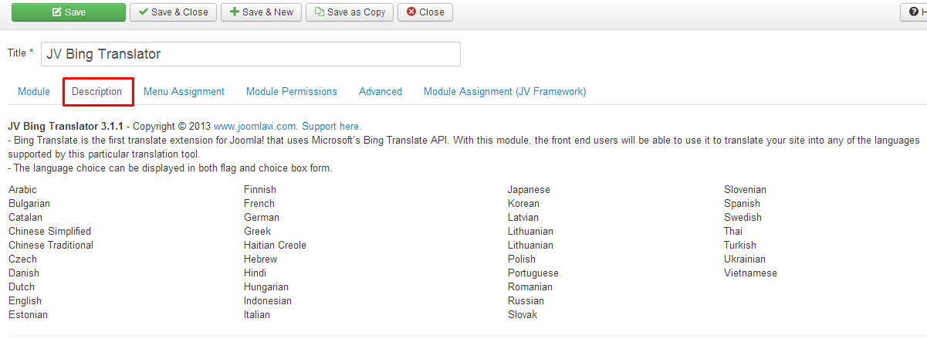Click Czech in the language list
927x339 pixels.
pyautogui.click(x=22, y=259)
